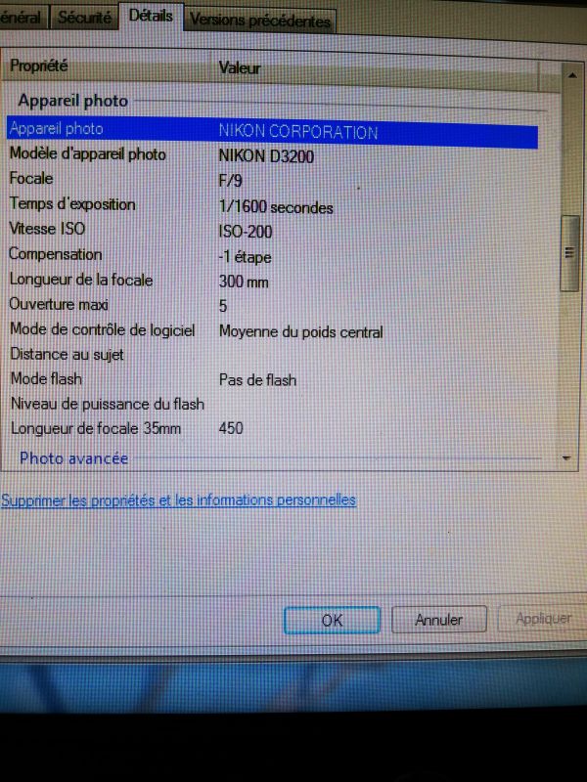Click the 450 value
The height and width of the screenshot is (782, 587).
(x=231, y=428)
